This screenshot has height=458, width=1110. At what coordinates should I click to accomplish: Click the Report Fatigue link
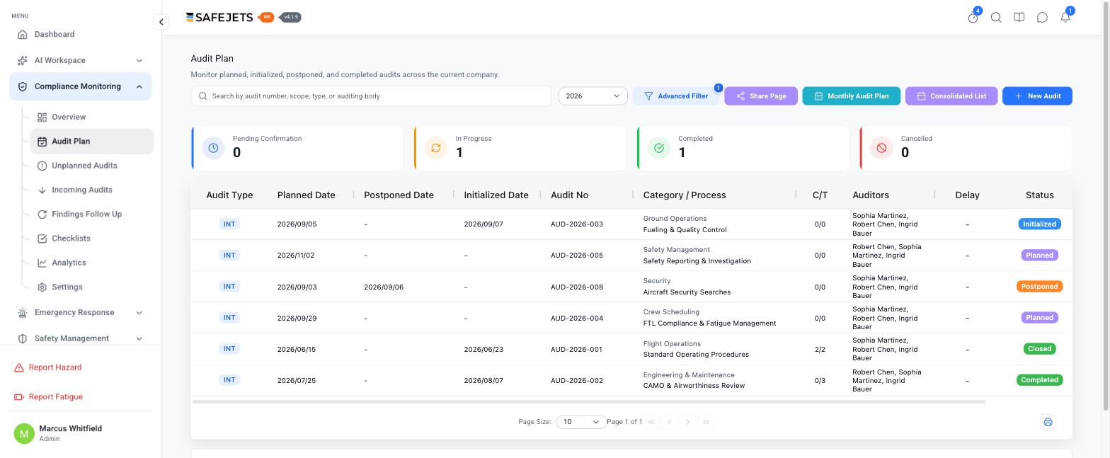pyautogui.click(x=48, y=397)
